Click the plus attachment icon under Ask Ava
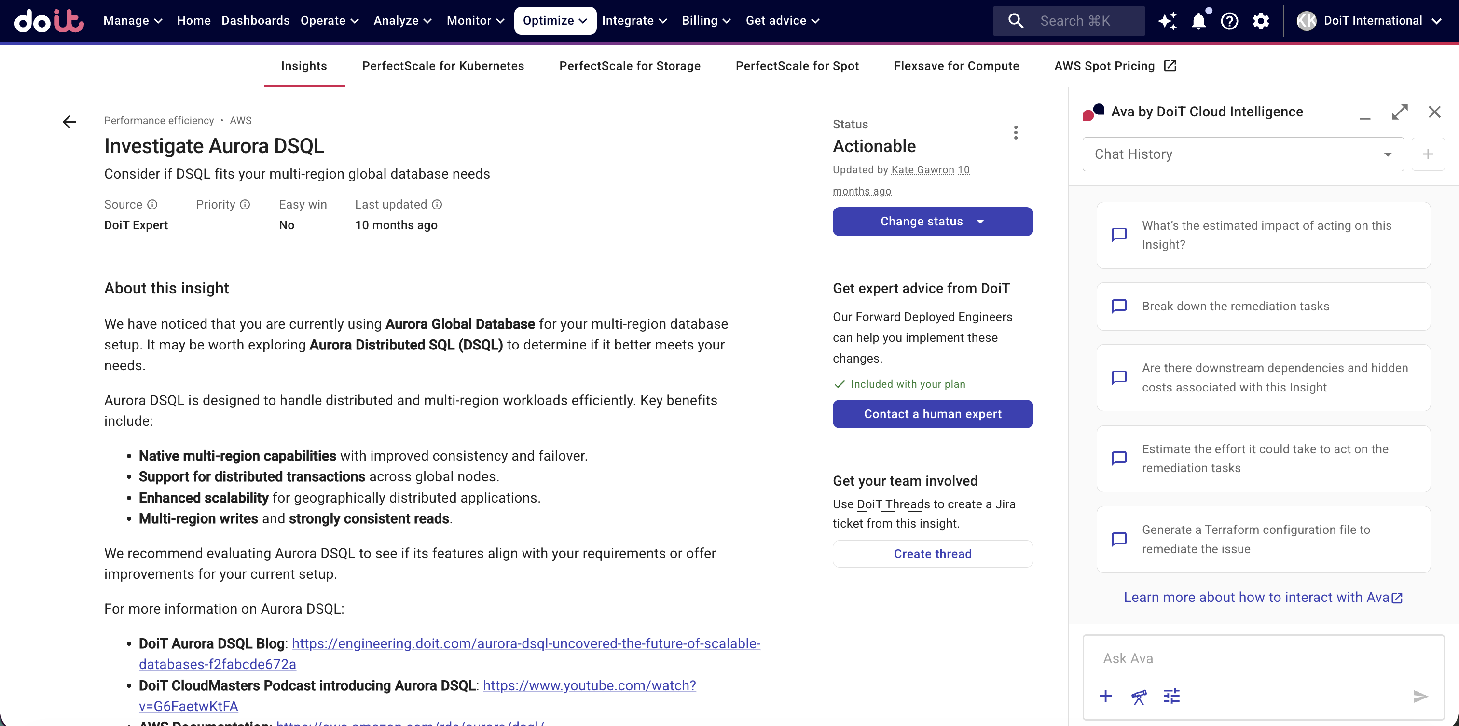 pos(1105,696)
